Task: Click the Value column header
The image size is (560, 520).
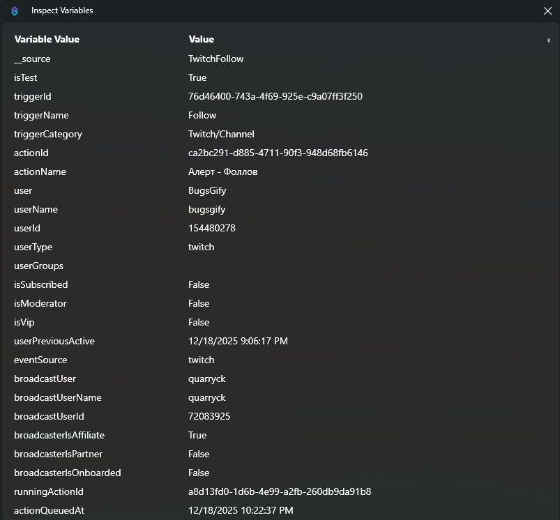Action: (x=201, y=40)
